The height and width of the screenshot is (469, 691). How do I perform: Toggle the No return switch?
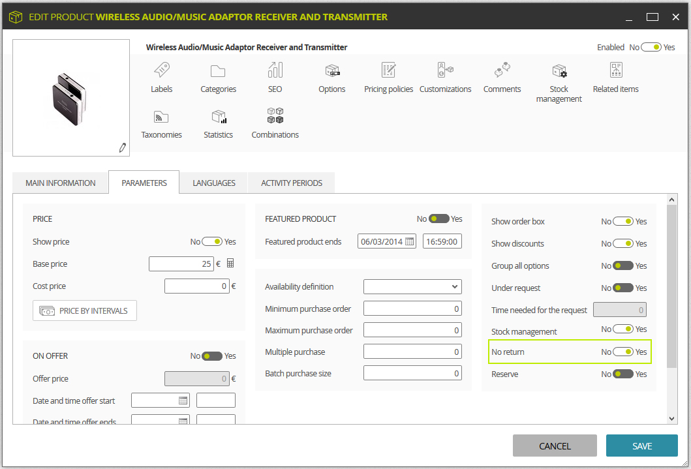point(623,352)
